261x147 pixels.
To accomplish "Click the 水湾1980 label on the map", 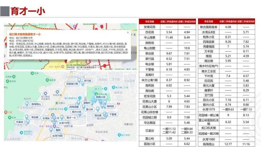I will (x=57, y=136).
